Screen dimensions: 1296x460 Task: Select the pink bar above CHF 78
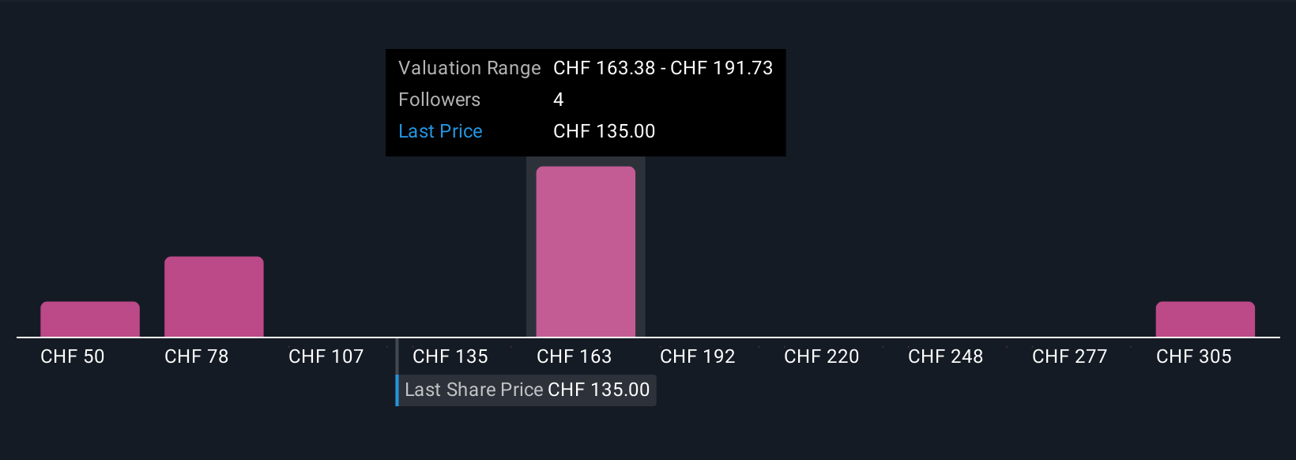coord(214,297)
